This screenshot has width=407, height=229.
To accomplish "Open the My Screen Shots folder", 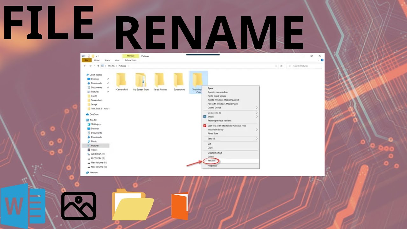I will click(141, 82).
